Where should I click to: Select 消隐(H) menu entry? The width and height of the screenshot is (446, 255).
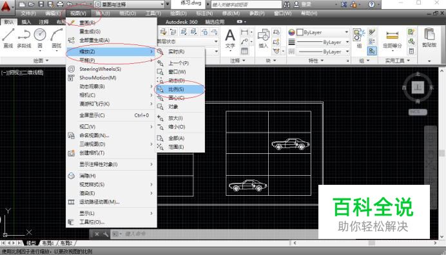pos(111,176)
